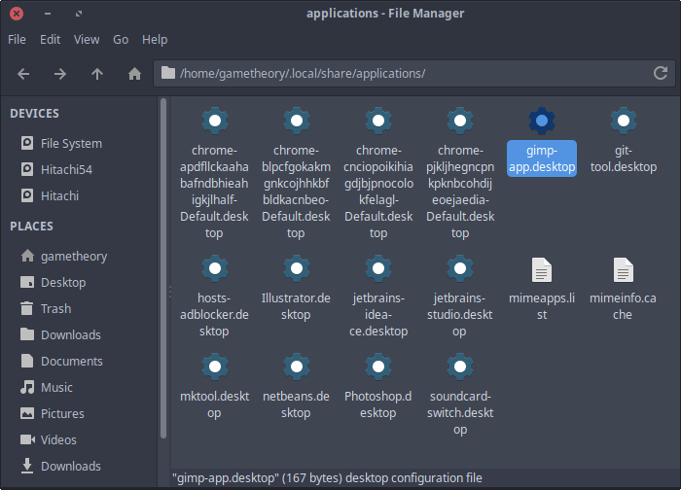Image resolution: width=681 pixels, height=490 pixels.
Task: Go forward with the right arrow button
Action: (x=60, y=74)
